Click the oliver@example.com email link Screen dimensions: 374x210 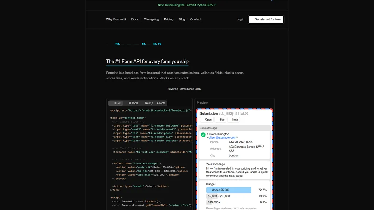click(x=222, y=137)
